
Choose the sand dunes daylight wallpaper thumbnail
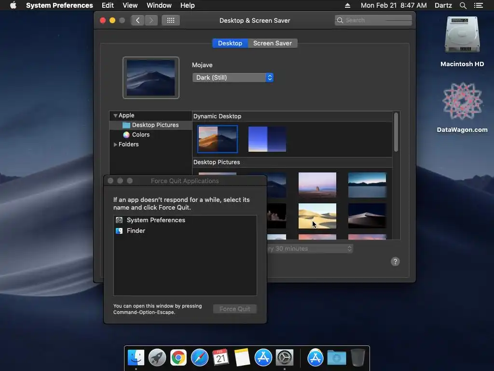pyautogui.click(x=317, y=216)
